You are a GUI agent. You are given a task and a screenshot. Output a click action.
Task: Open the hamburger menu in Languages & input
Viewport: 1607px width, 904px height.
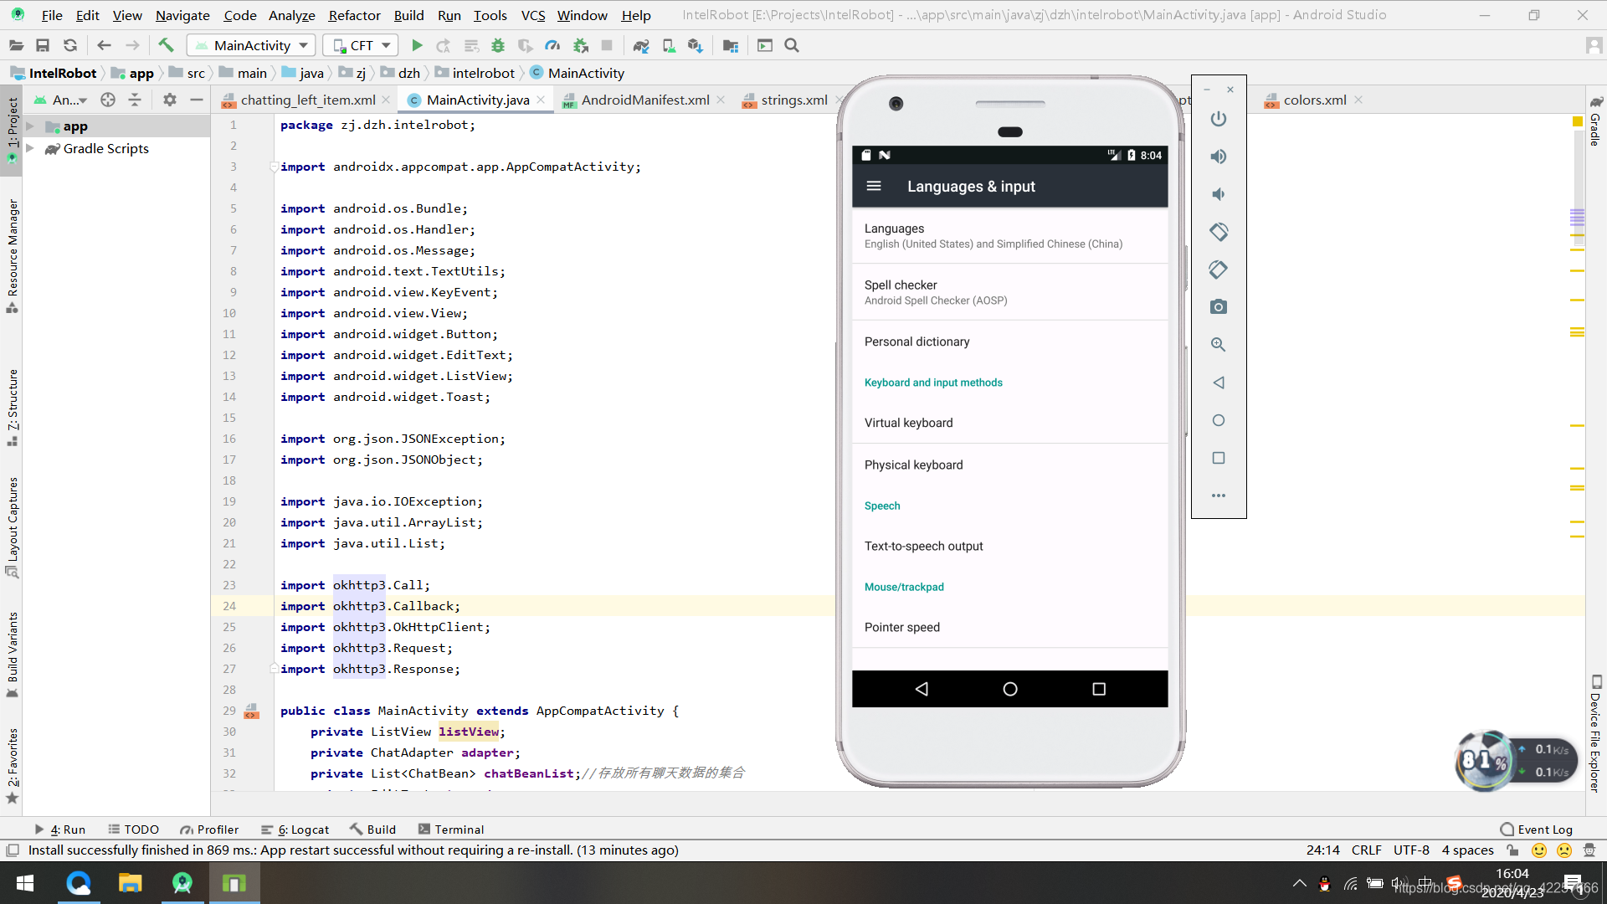click(x=874, y=186)
